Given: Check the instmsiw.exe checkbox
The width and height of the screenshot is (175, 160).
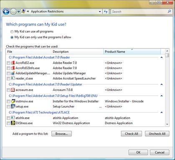Looking at the screenshot, I should coord(8,101).
